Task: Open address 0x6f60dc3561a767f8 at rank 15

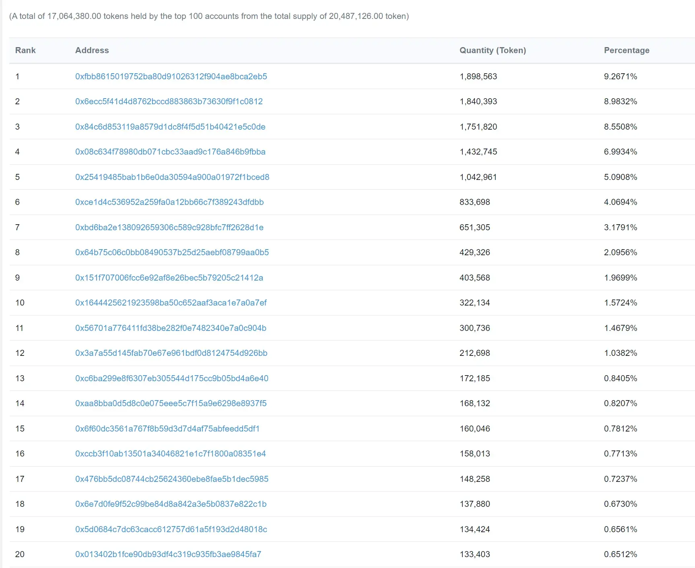Action: 167,429
